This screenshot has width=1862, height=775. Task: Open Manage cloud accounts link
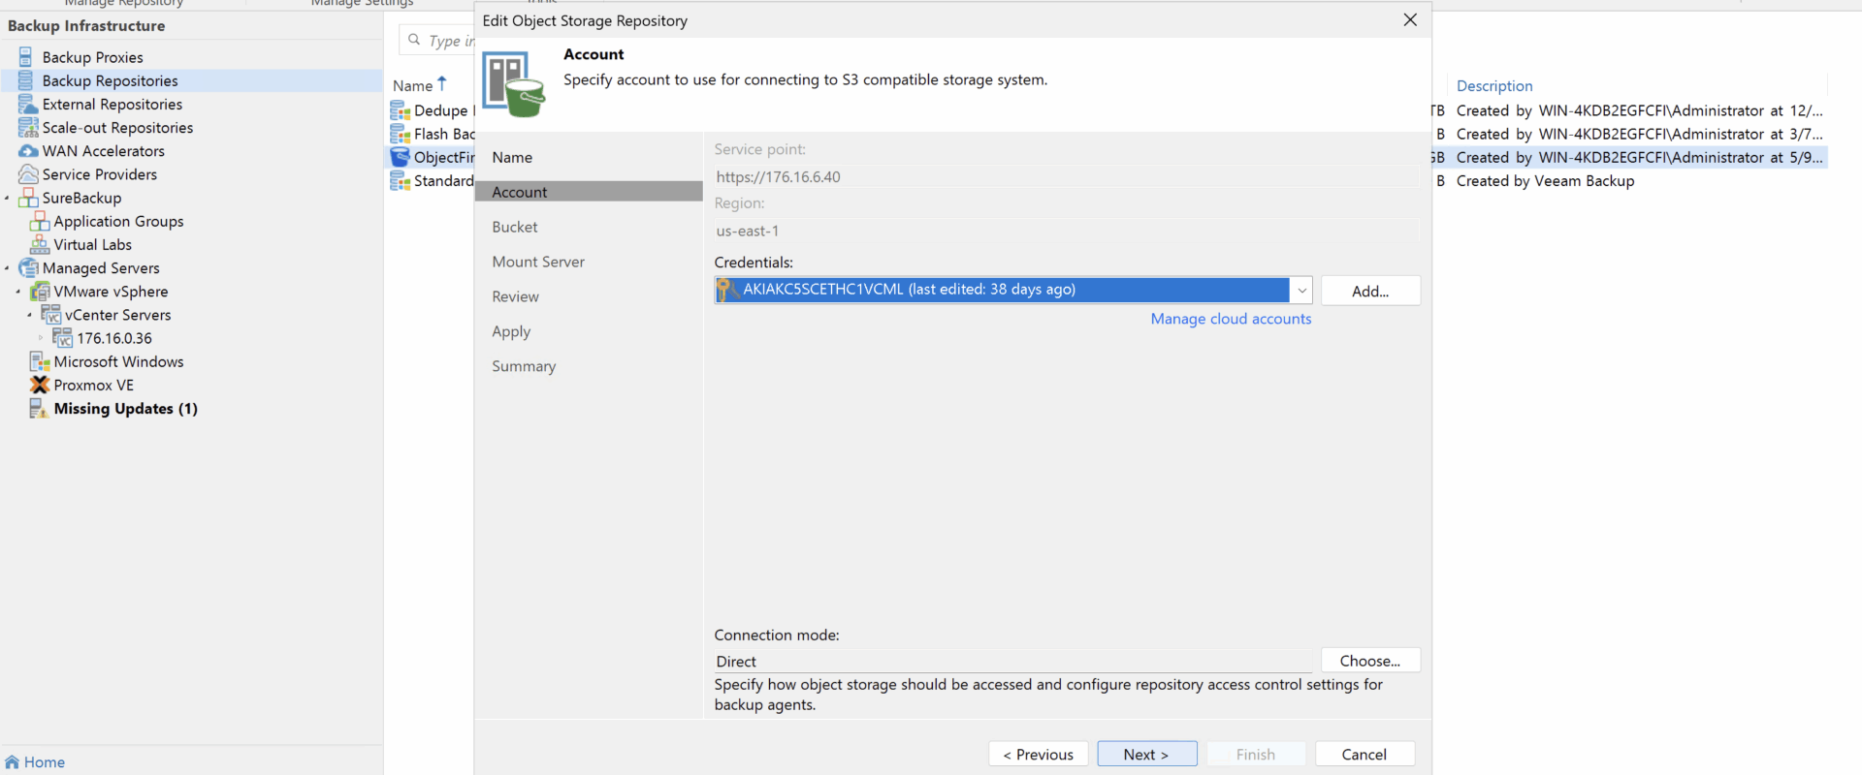(x=1231, y=319)
